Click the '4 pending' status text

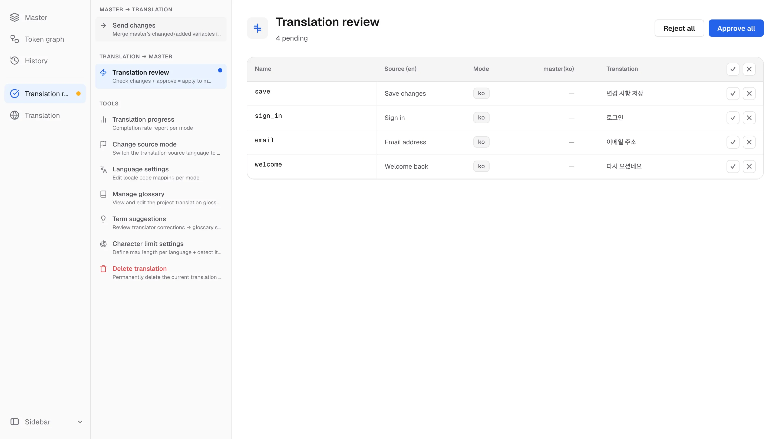(x=292, y=38)
